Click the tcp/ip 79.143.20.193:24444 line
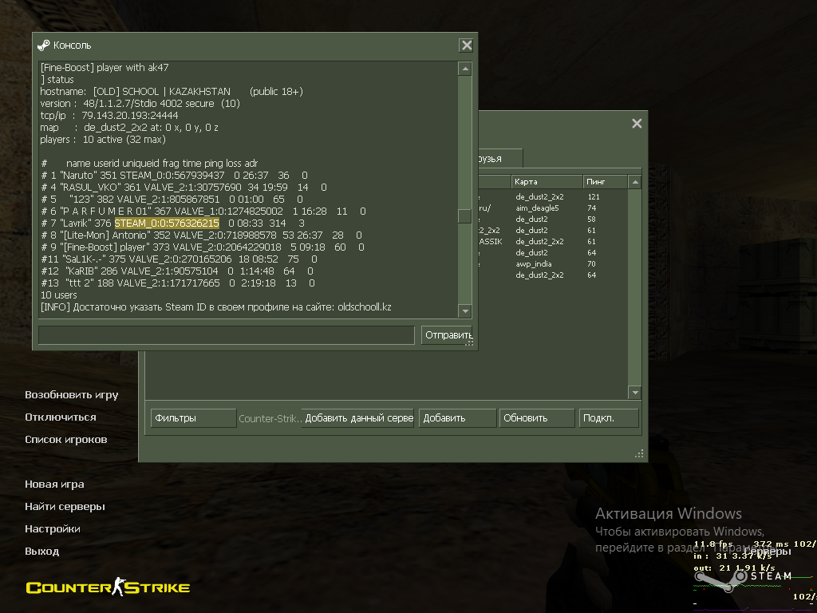 click(109, 116)
